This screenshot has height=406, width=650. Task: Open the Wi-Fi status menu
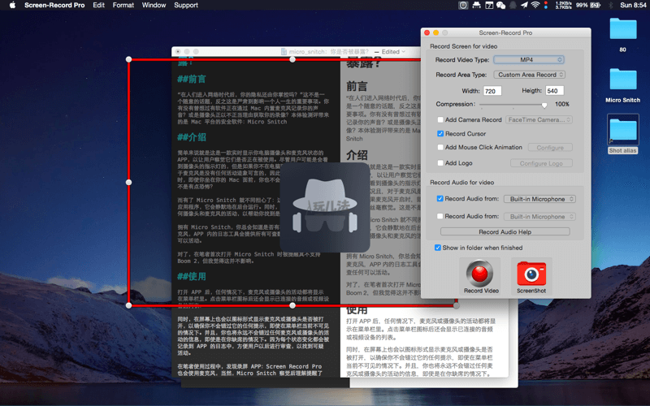coord(535,5)
